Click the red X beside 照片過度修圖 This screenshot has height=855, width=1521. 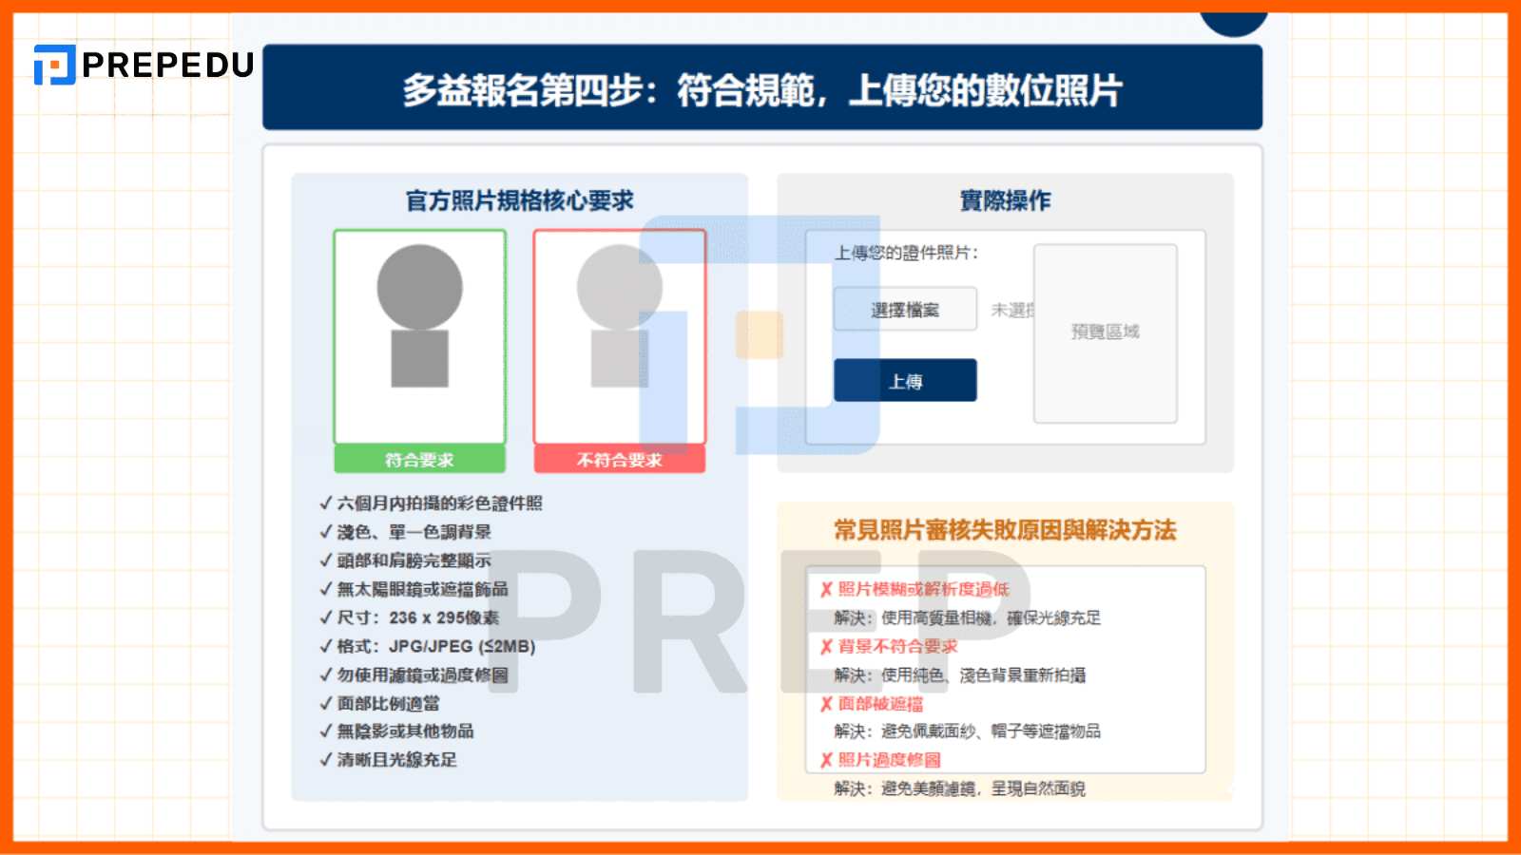click(x=826, y=760)
